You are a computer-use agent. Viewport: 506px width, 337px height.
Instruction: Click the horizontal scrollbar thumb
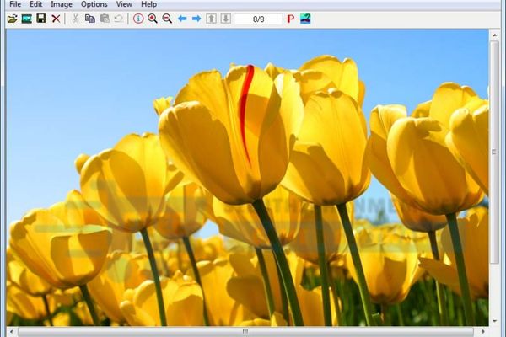(246, 331)
